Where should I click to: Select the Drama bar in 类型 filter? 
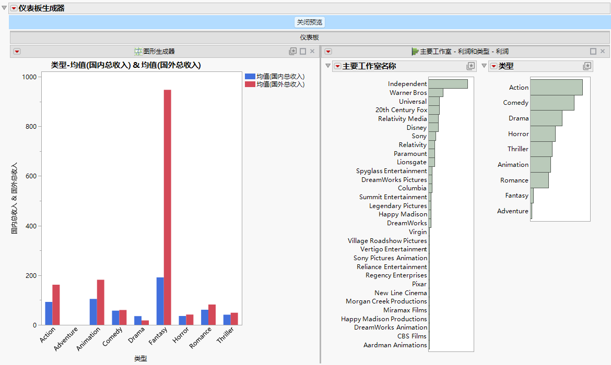point(546,118)
